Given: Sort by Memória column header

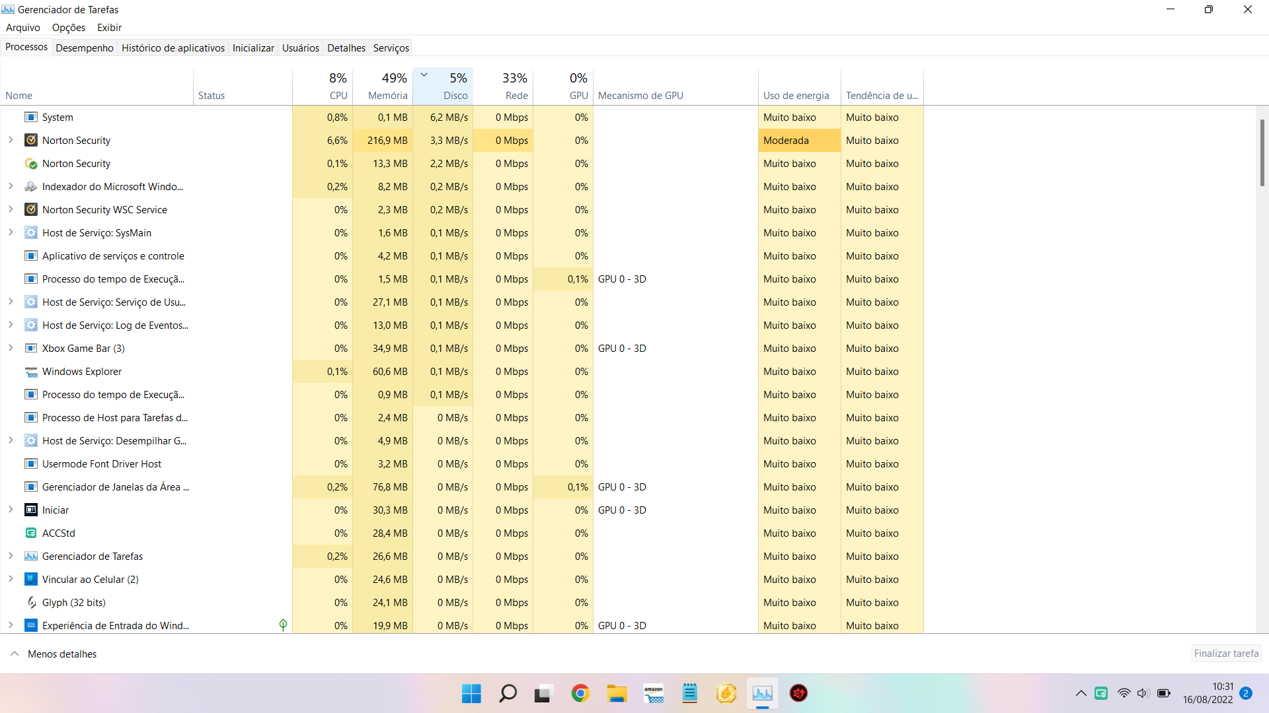Looking at the screenshot, I should [383, 86].
